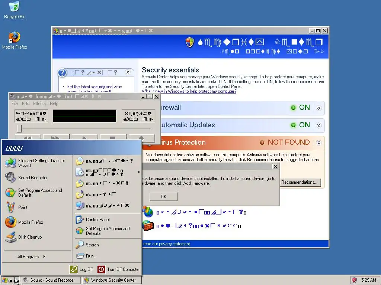Open the Get the latest security and virus information link
This screenshot has width=381, height=285.
pyautogui.click(x=94, y=88)
